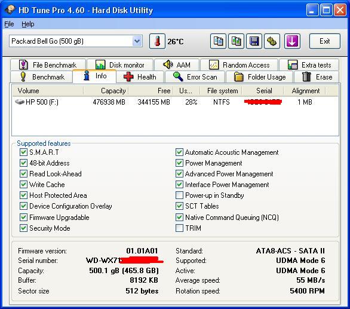The width and height of the screenshot is (350, 309).
Task: Click the 8192 KB buffer value
Action: (144, 280)
